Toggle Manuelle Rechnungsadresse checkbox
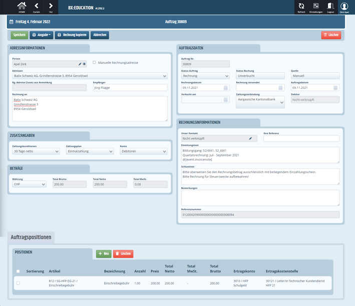The width and height of the screenshot is (355, 306). [x=94, y=62]
